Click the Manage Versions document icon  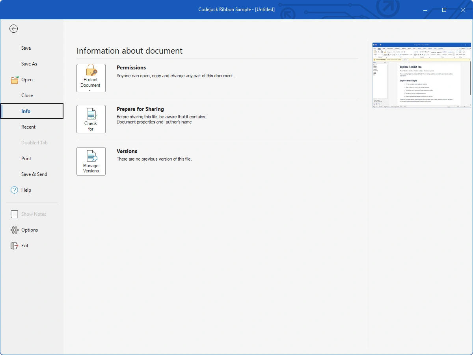tap(91, 156)
